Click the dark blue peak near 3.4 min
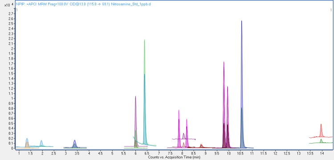This screenshot has height=160, width=334. tap(74, 144)
